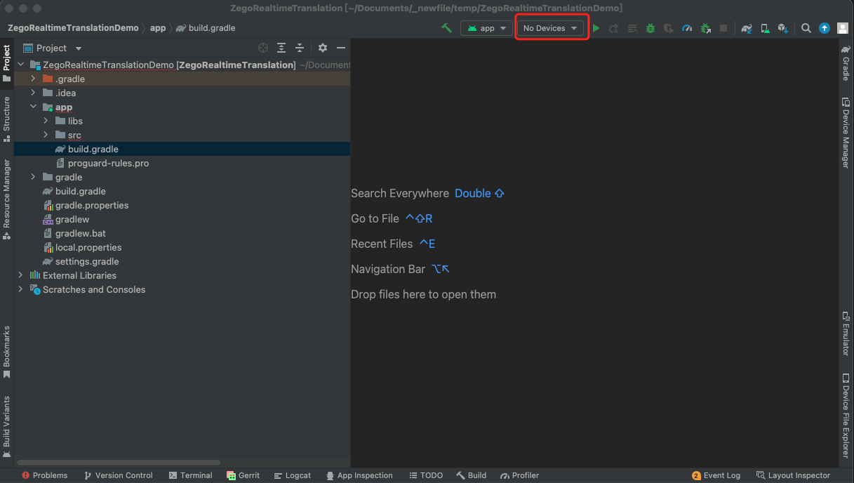Collapse the ZegoRealtimeTranslationDemo root node
Screen dimensions: 854x483
pyautogui.click(x=20, y=65)
